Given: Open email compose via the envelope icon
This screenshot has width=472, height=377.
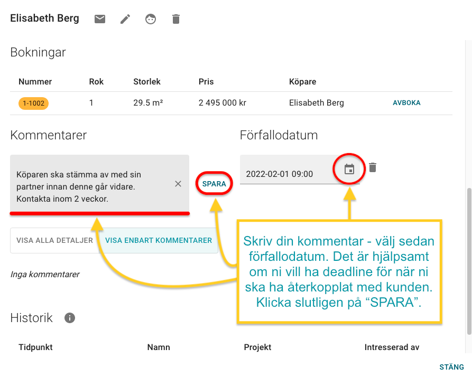Looking at the screenshot, I should (x=99, y=18).
